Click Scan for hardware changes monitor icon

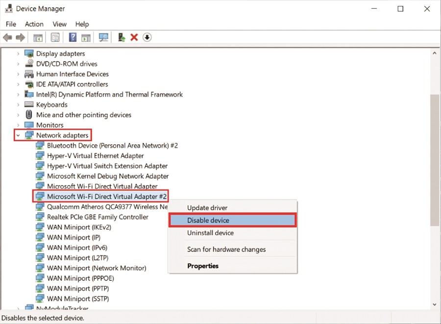pyautogui.click(x=103, y=37)
